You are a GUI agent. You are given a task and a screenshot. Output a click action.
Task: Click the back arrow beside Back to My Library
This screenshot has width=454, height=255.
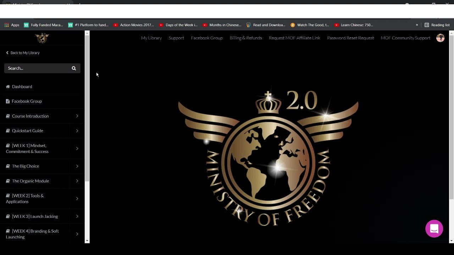pyautogui.click(x=7, y=53)
